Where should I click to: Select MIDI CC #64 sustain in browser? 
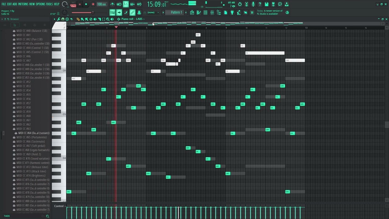point(34,133)
